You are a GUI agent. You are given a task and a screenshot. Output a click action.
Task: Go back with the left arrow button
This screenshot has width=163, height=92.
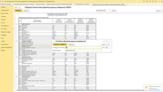pos(16,7)
